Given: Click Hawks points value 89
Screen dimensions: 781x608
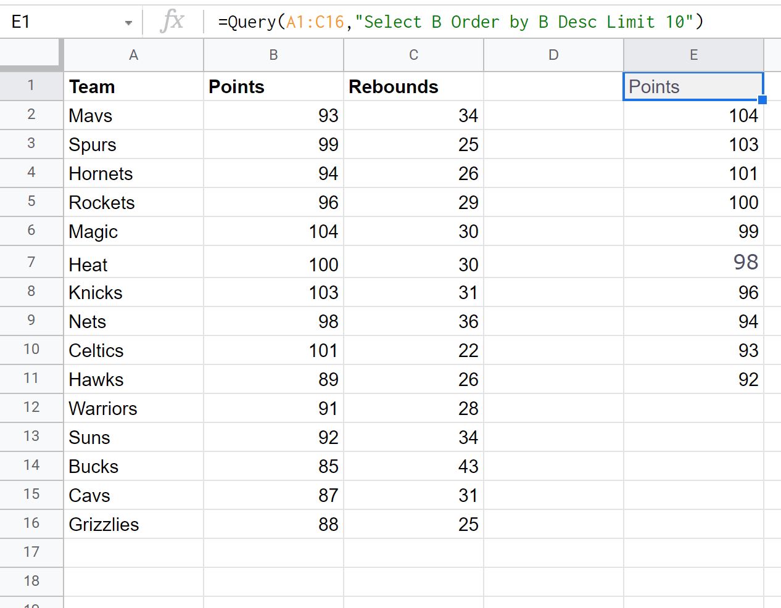Looking at the screenshot, I should [273, 379].
